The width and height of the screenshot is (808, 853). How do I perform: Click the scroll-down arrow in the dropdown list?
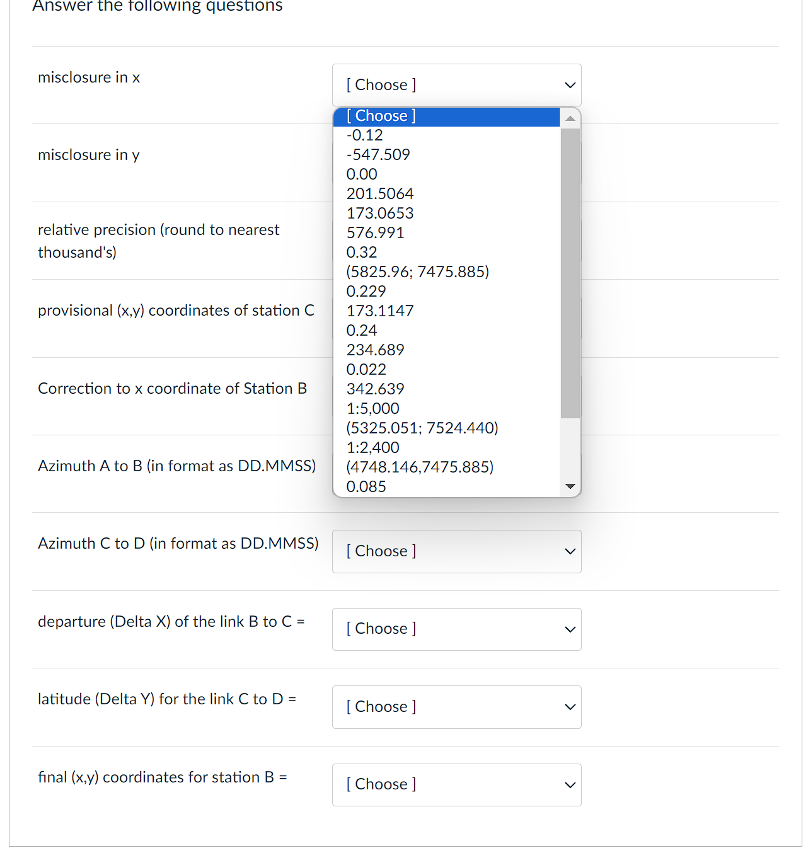570,486
